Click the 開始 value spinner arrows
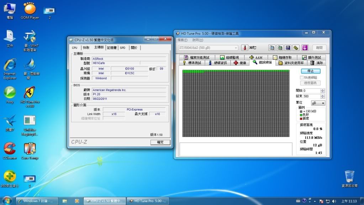 pos(322,91)
